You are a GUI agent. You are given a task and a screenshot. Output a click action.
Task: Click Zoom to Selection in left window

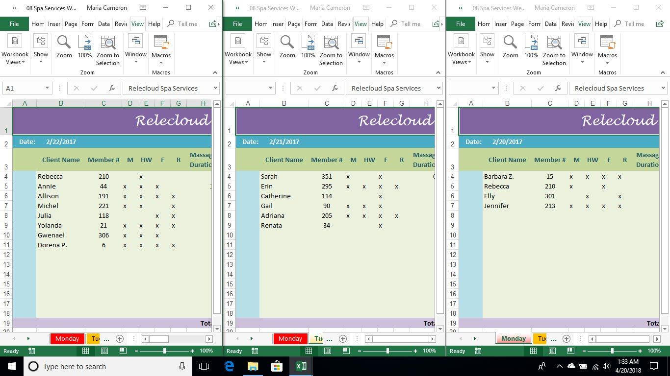108,50
